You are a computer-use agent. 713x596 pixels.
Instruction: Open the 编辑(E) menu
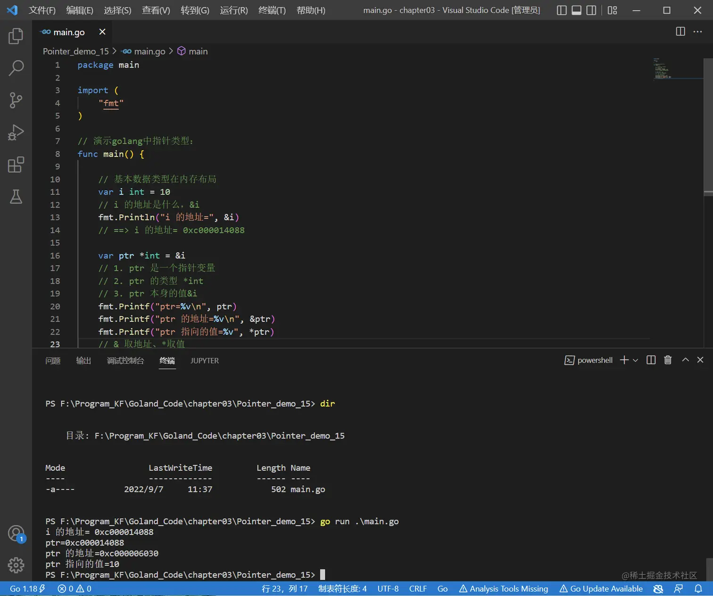pyautogui.click(x=80, y=10)
